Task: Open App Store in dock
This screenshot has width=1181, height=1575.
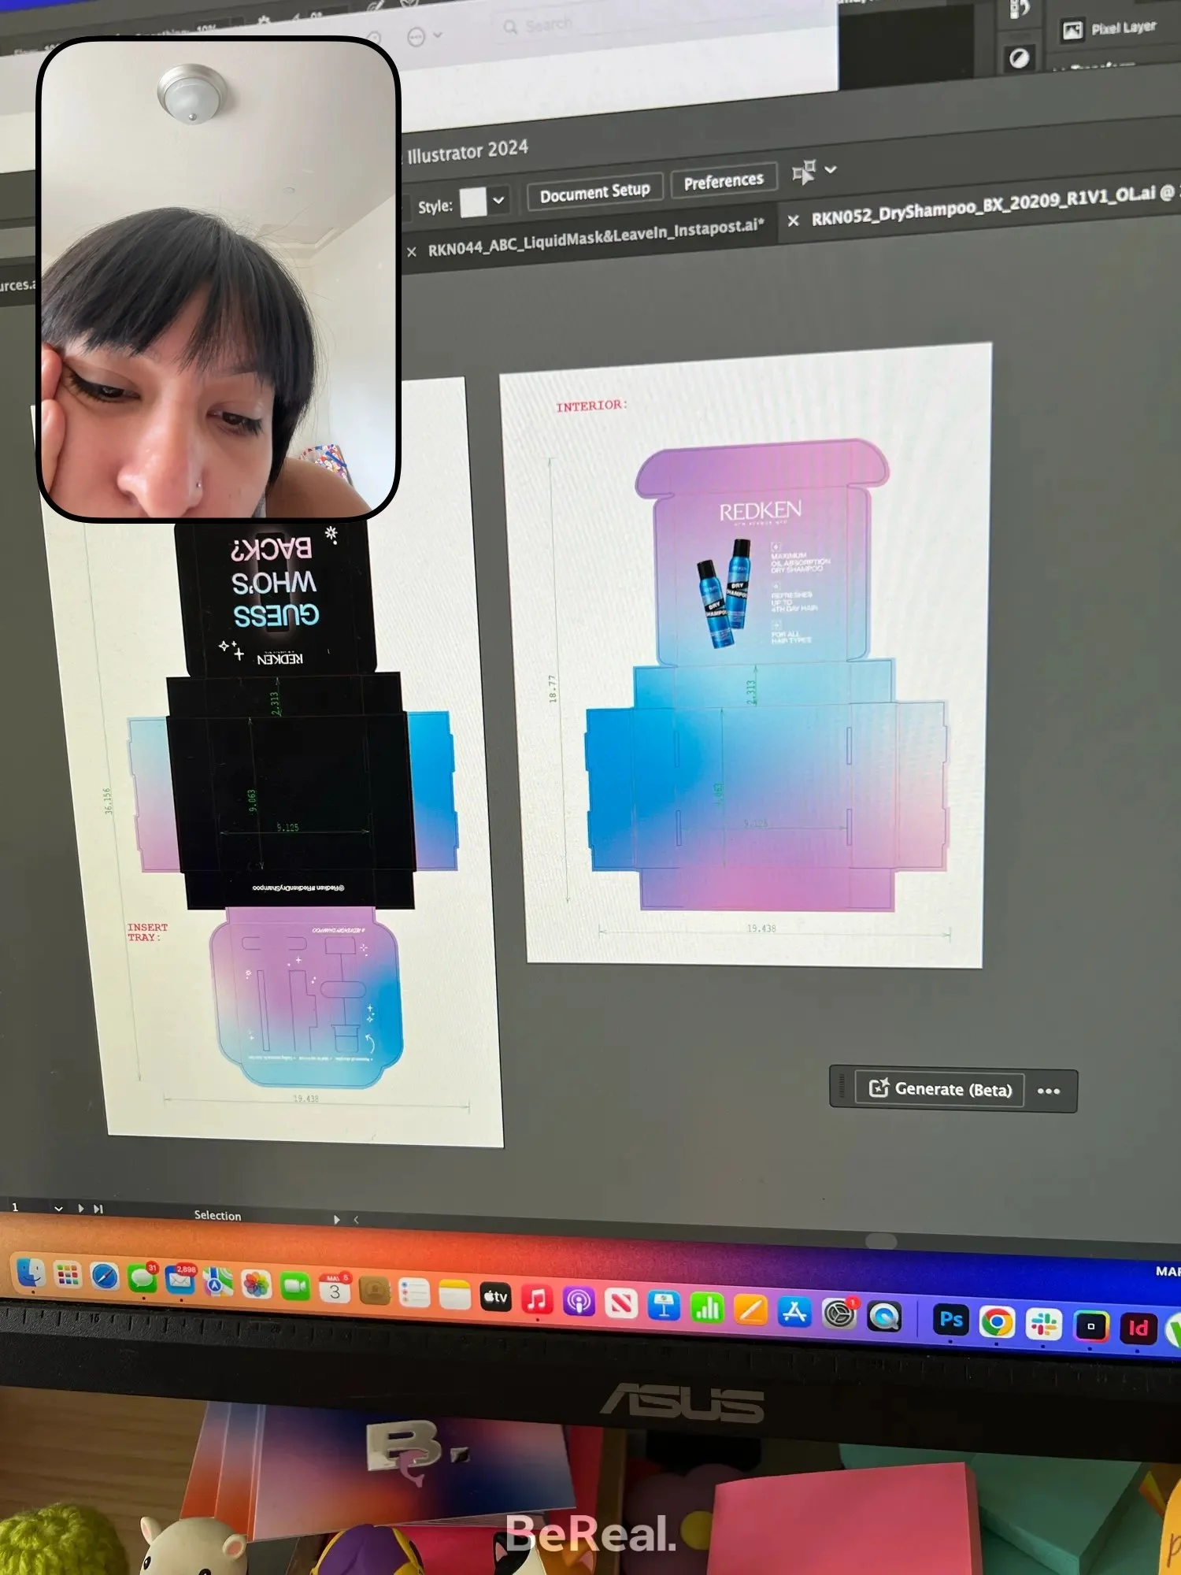Action: tap(794, 1313)
